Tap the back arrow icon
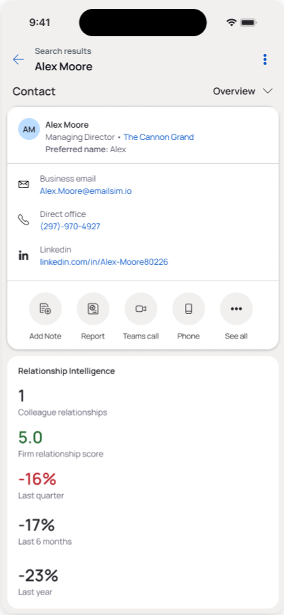The height and width of the screenshot is (615, 284). click(18, 59)
